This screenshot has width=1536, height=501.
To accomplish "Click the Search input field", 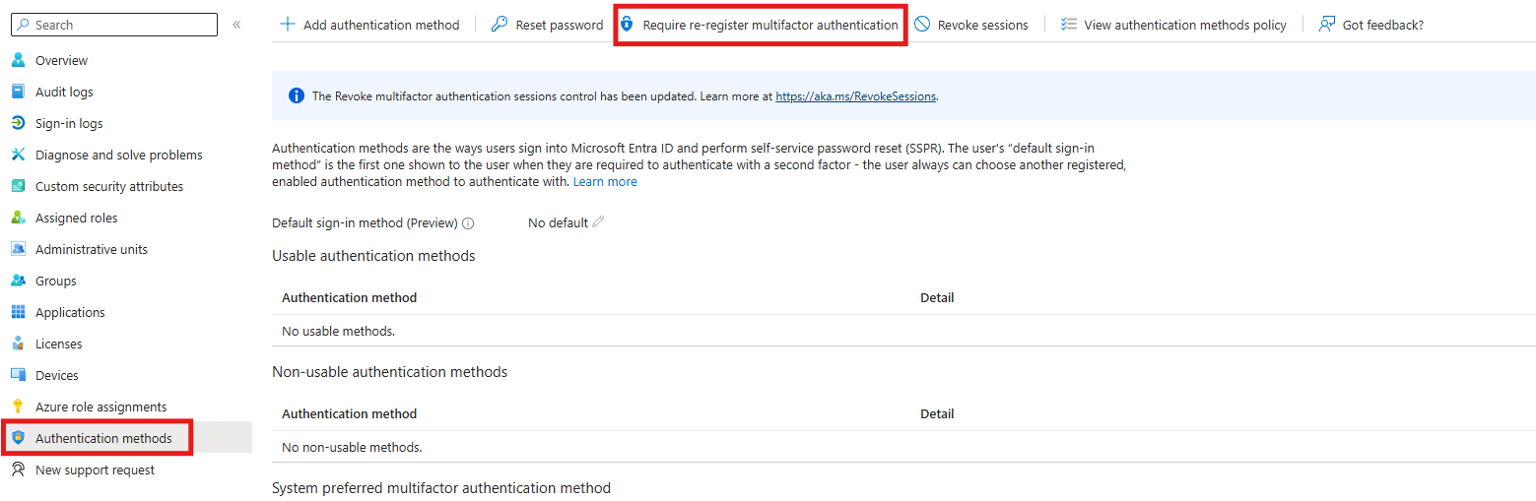I will [112, 25].
